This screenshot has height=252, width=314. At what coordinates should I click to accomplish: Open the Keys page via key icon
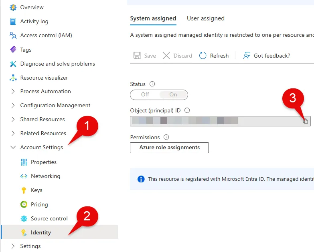[24, 190]
